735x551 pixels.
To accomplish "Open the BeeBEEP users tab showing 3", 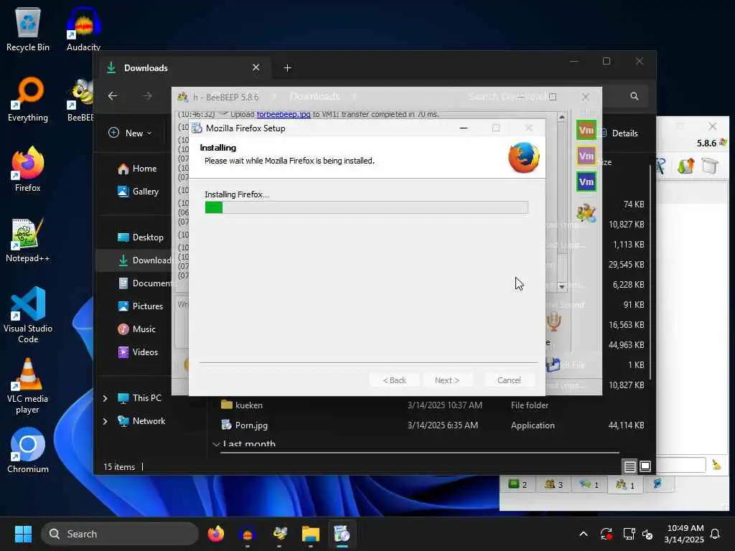I will coord(553,484).
